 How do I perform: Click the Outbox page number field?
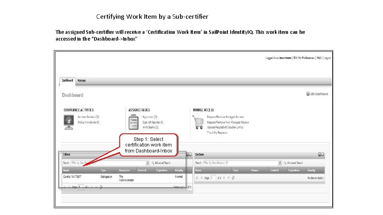213,178
